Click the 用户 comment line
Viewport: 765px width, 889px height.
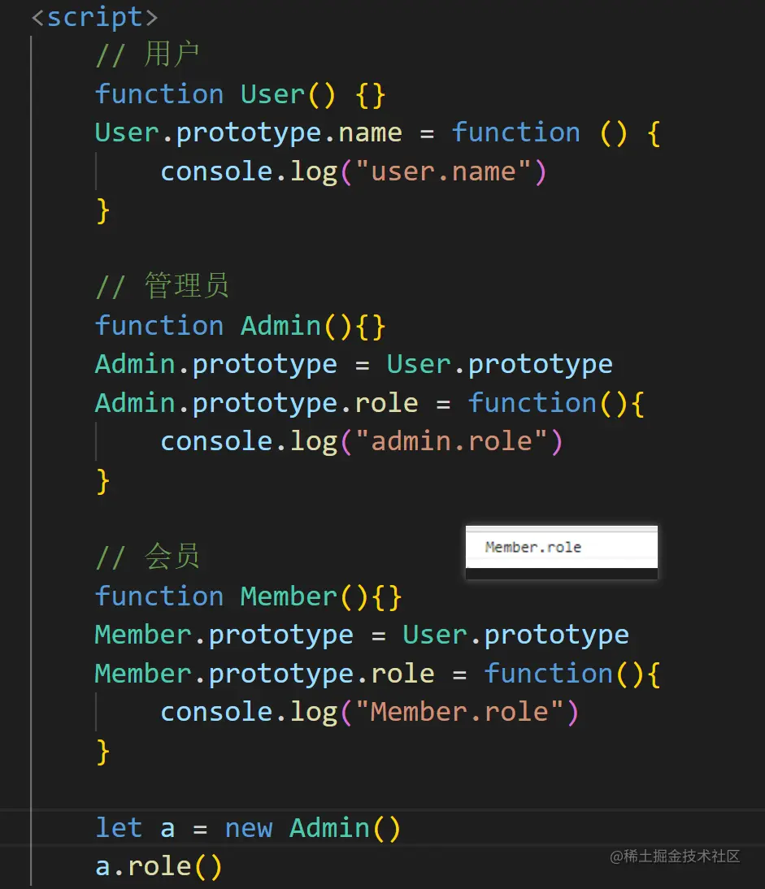[x=147, y=55]
